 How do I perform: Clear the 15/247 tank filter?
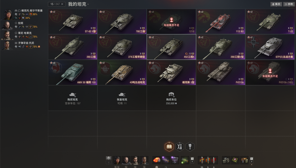click(62, 4)
